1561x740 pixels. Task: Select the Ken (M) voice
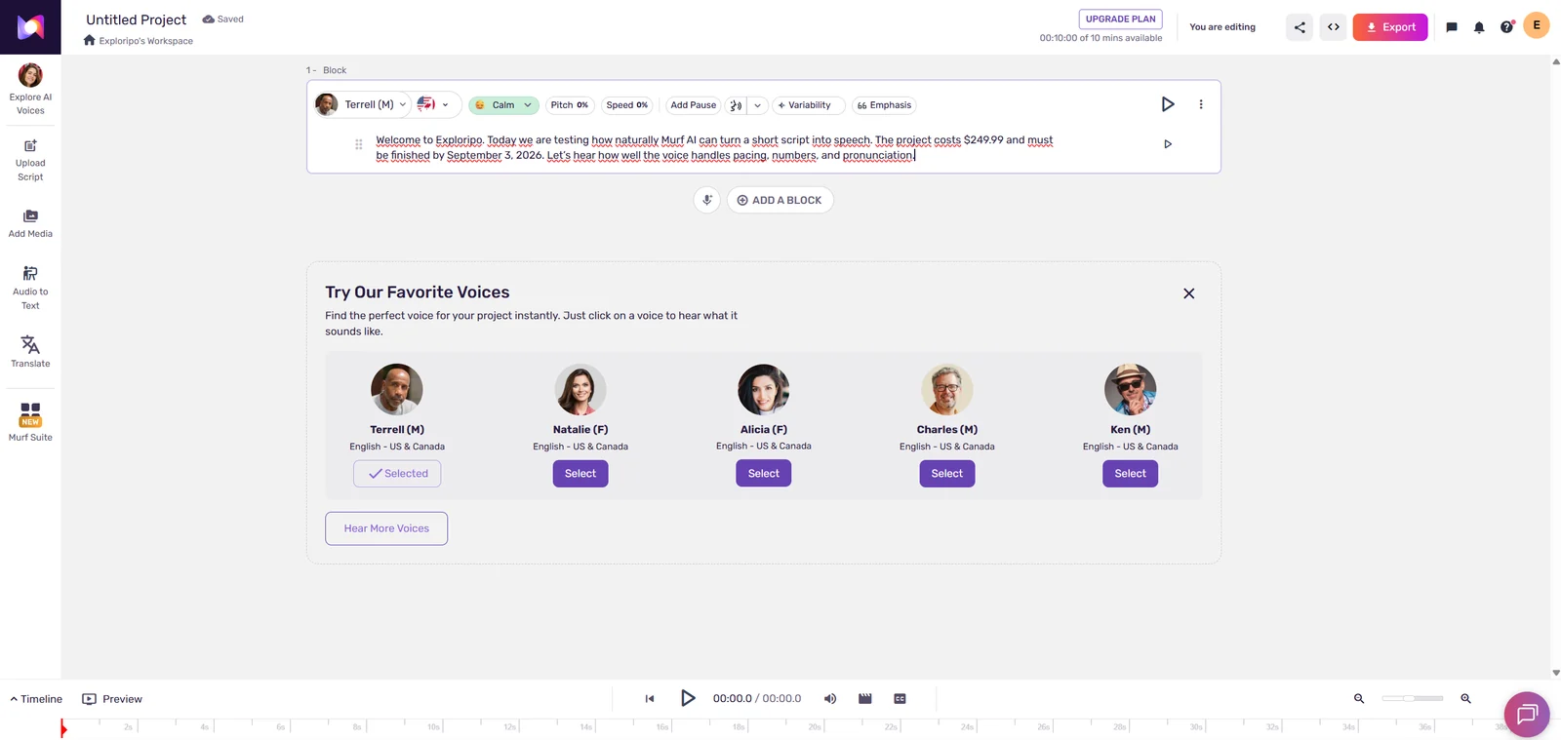[x=1131, y=474]
